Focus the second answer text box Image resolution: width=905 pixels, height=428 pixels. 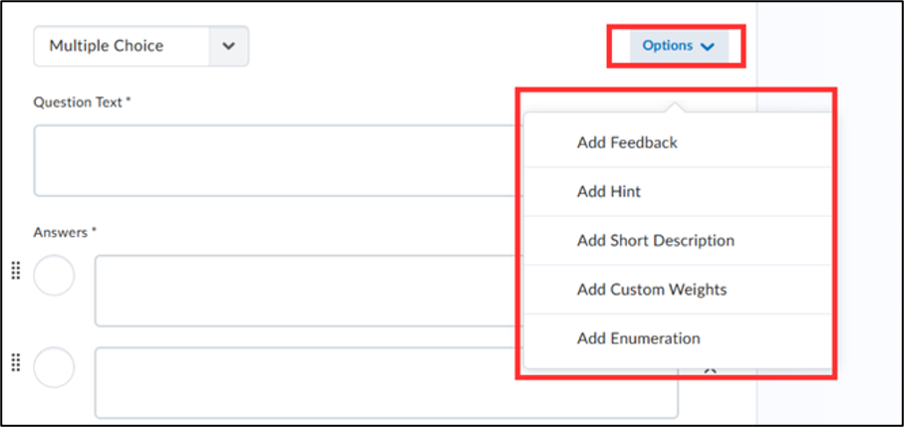tap(386, 382)
